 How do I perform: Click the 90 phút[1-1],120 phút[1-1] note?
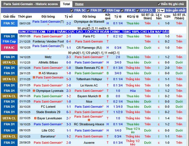click(94, 53)
